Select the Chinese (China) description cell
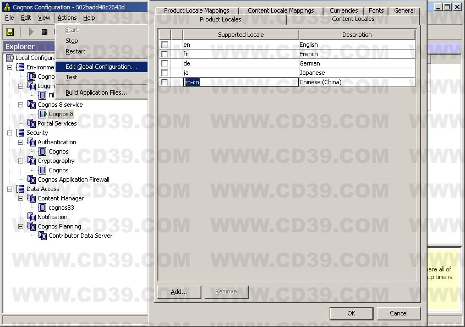Viewport: 465px width, 327px height. [357, 82]
